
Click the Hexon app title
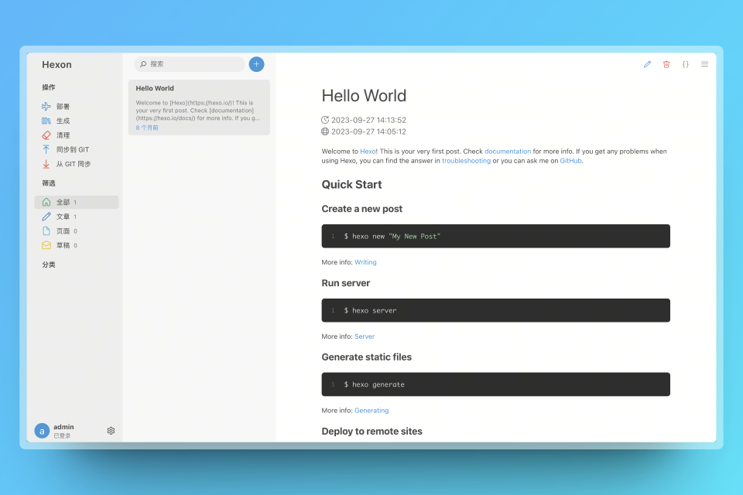coord(56,64)
